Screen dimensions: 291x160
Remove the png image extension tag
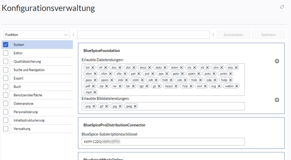pyautogui.click(x=94, y=106)
